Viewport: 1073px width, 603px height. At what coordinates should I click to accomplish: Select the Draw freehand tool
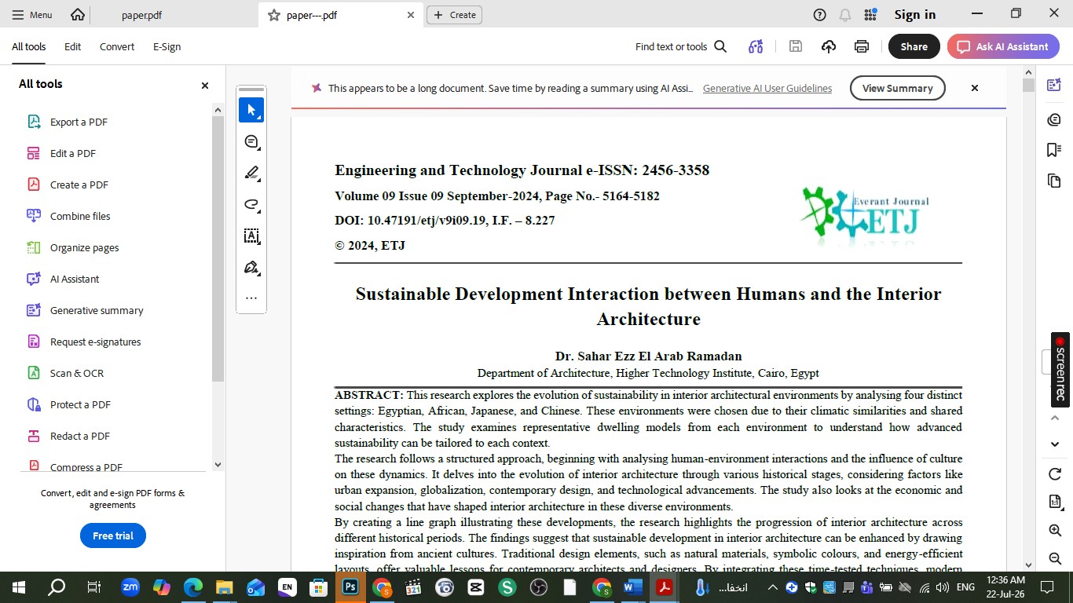(x=251, y=204)
